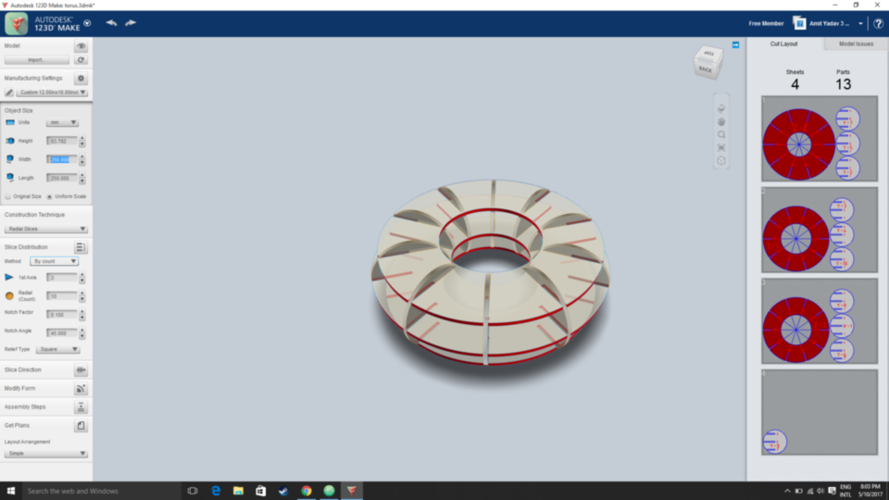
Task: Open the Units dropdown
Action: tap(62, 122)
